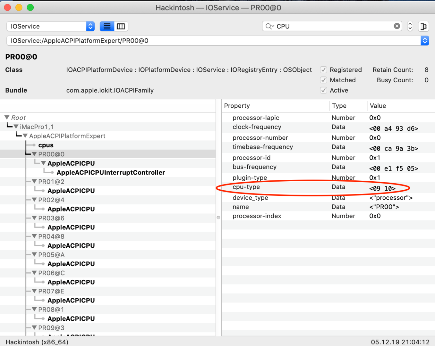Image resolution: width=435 pixels, height=346 pixels.
Task: Open the IOService path dropdown arrow
Action: [x=425, y=41]
